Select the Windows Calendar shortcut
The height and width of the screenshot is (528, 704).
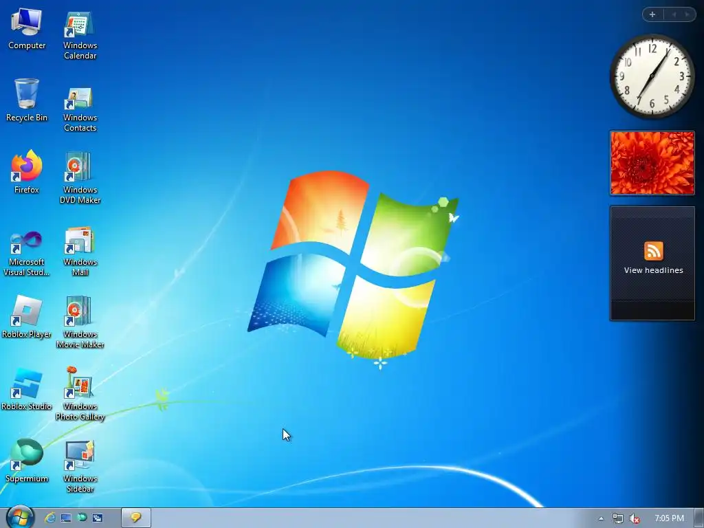[x=80, y=35]
